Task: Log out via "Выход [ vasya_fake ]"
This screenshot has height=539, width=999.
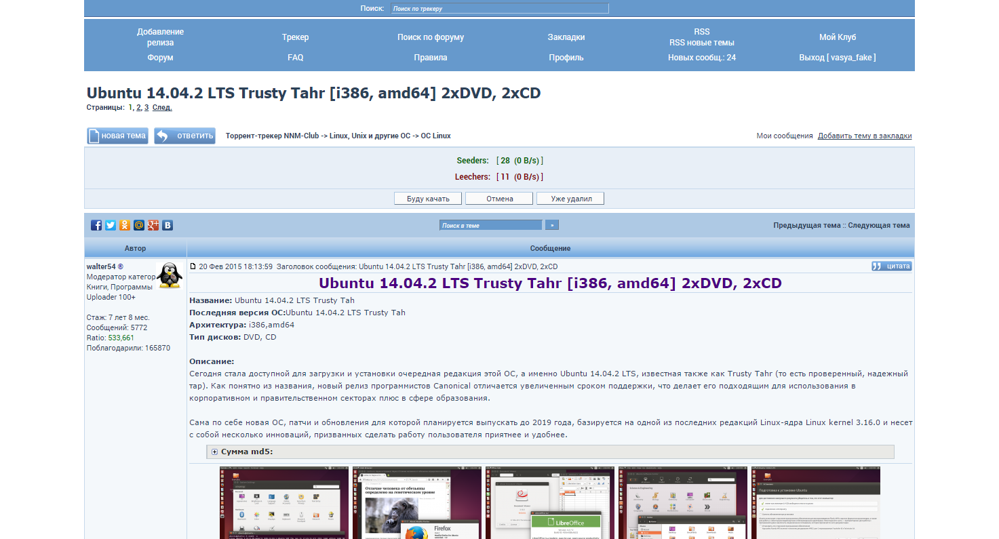Action: point(838,58)
